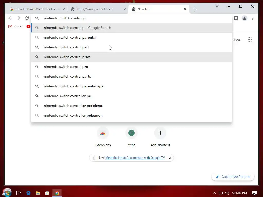The image size is (263, 197).
Task: Select suggestion 'nintendo switch controller problems'
Action: [131, 106]
